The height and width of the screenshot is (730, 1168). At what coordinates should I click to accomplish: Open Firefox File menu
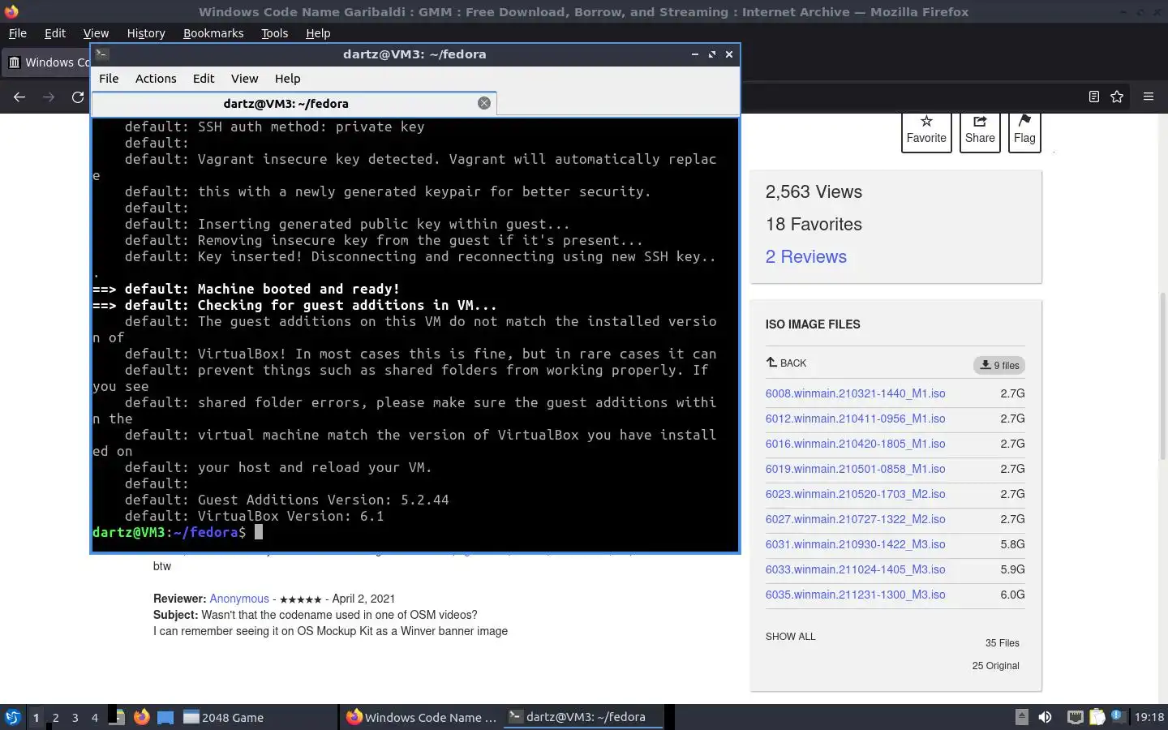[17, 33]
